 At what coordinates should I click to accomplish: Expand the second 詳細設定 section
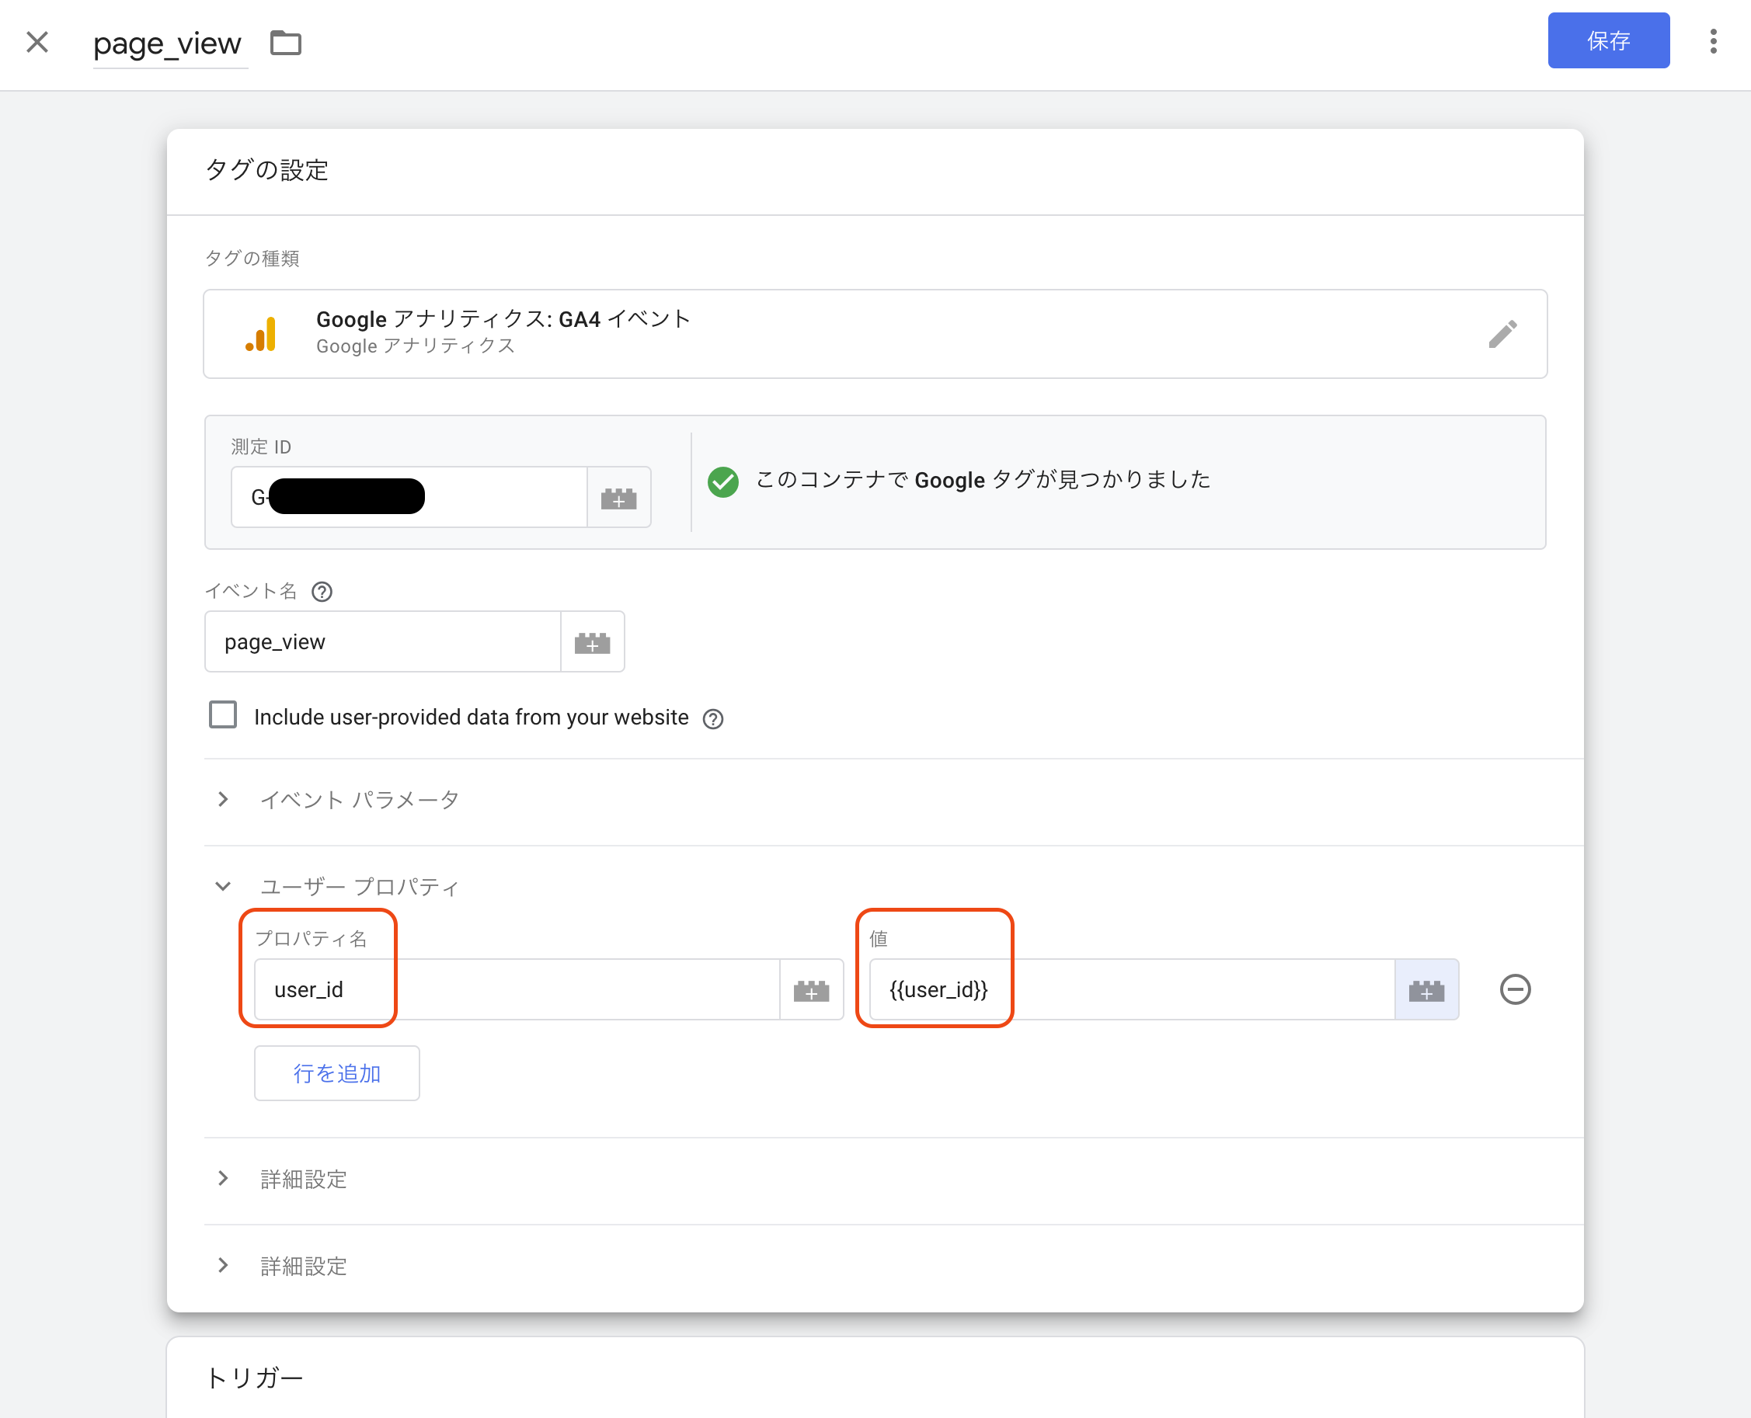[x=223, y=1265]
